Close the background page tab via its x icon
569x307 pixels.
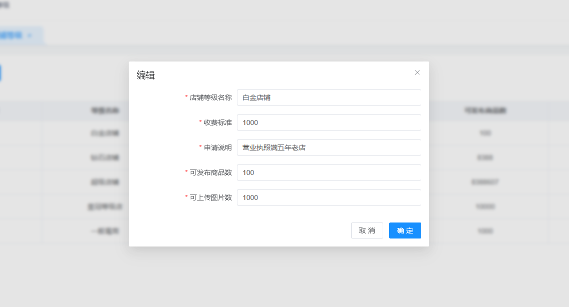pyautogui.click(x=30, y=35)
